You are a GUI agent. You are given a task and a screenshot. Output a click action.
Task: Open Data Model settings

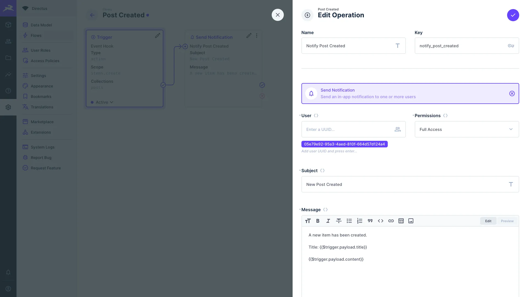coord(47,25)
